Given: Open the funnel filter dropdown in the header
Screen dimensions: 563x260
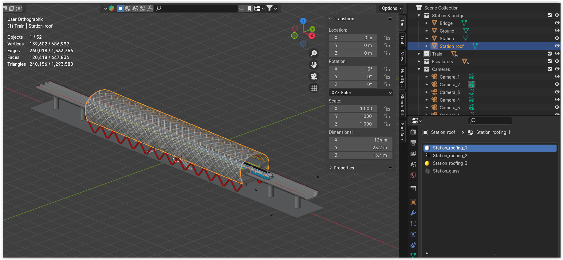Looking at the screenshot, I should click(x=272, y=8).
